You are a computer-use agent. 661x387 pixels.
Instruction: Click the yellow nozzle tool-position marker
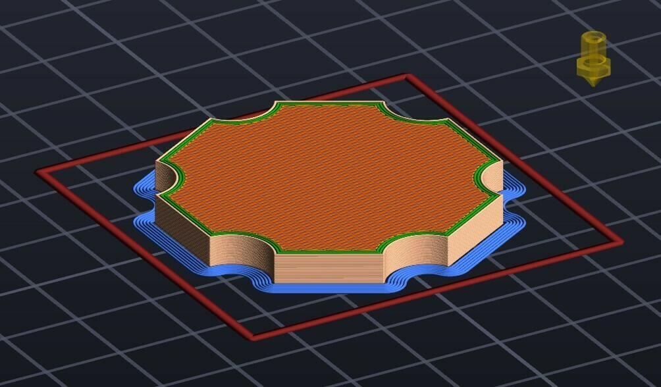[x=594, y=59]
